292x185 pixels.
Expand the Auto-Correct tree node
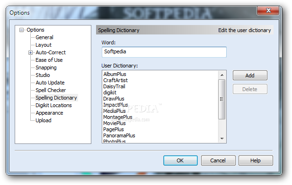(x=31, y=53)
